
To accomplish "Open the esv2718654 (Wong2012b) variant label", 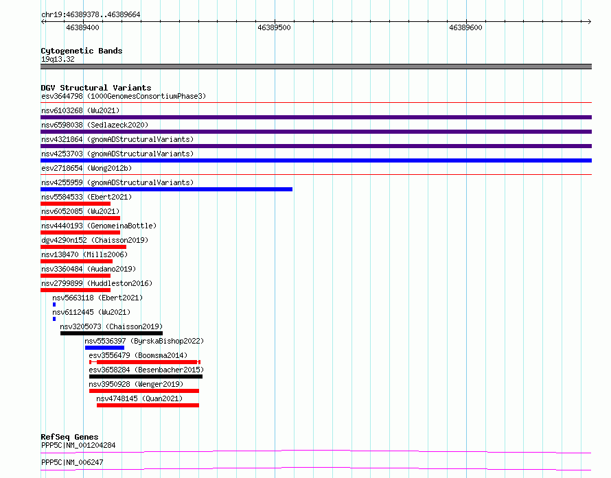I will pyautogui.click(x=87, y=168).
